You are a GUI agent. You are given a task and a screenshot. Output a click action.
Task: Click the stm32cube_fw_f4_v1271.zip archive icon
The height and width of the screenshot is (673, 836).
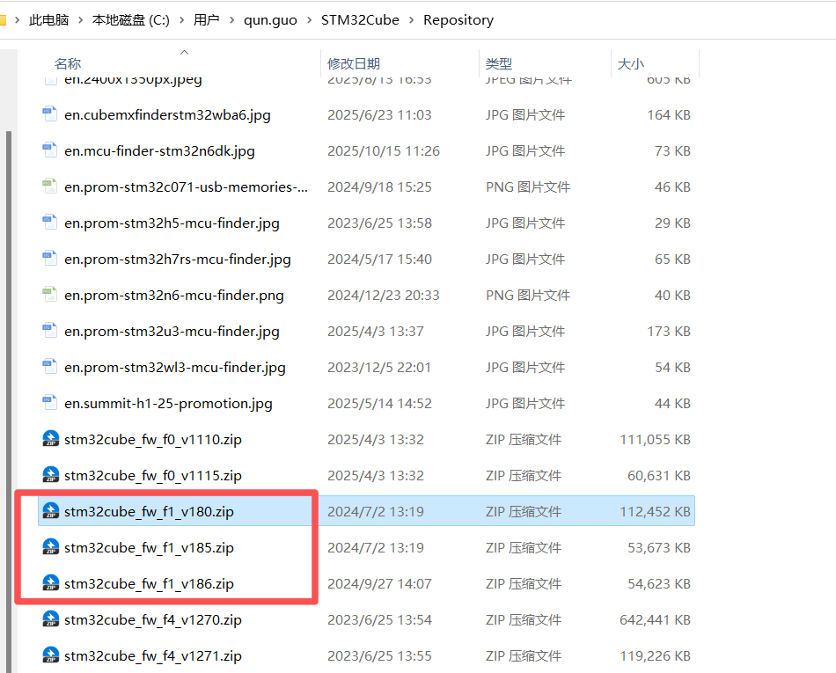[51, 655]
